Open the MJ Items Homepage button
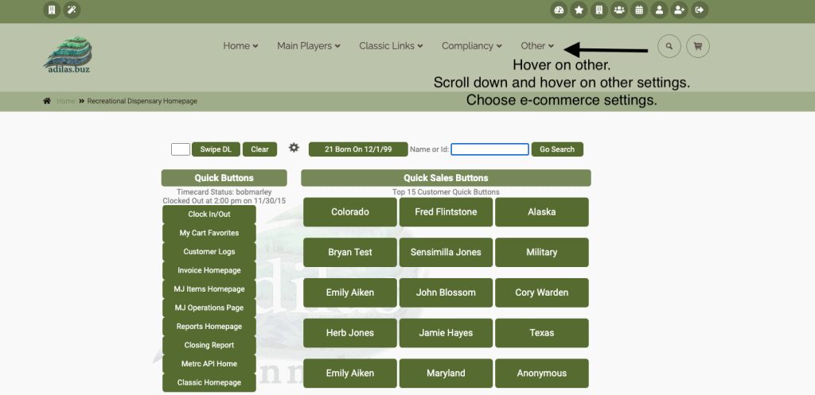 tap(209, 289)
